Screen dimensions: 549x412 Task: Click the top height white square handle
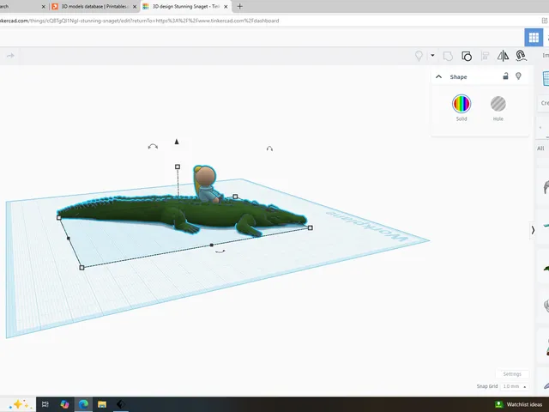pyautogui.click(x=178, y=167)
